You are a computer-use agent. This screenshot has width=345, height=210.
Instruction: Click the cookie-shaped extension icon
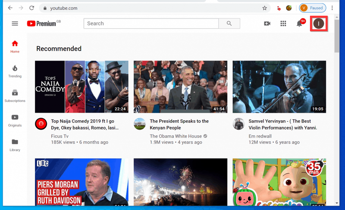click(289, 8)
